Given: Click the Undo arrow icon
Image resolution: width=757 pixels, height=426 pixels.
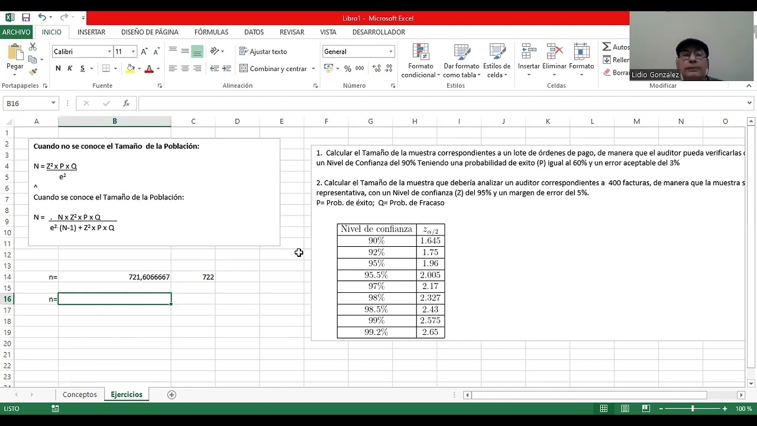Looking at the screenshot, I should (x=42, y=18).
